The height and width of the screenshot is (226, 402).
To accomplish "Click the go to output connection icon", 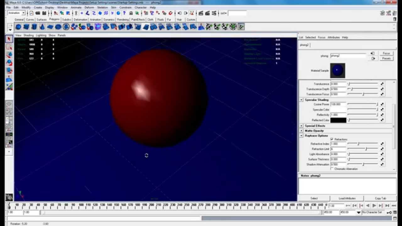I will click(x=373, y=58).
